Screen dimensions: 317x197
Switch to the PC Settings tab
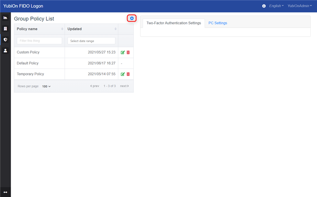coord(218,23)
